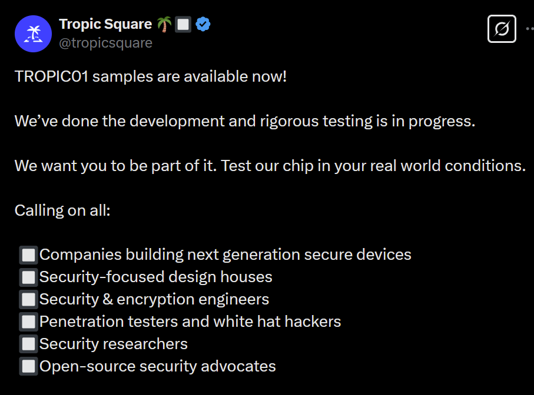Click the white square emoji beside the name
534x395 pixels.
(x=183, y=24)
